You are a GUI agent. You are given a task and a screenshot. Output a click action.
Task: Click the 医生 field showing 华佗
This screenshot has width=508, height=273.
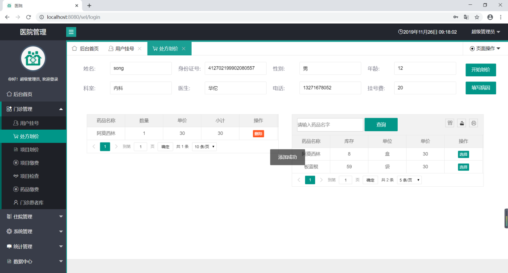[235, 88]
